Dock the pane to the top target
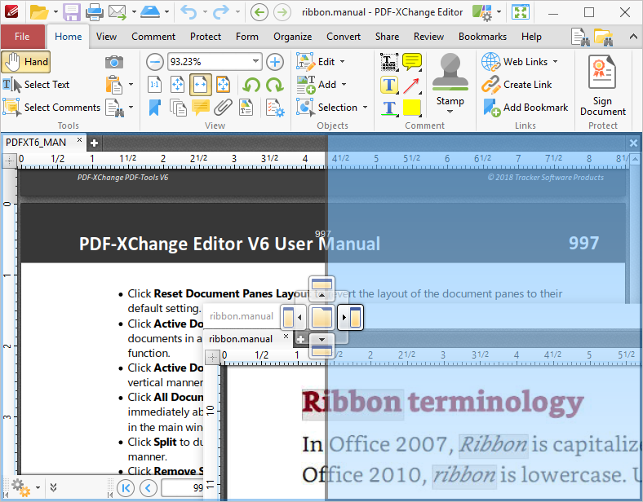 coord(322,288)
